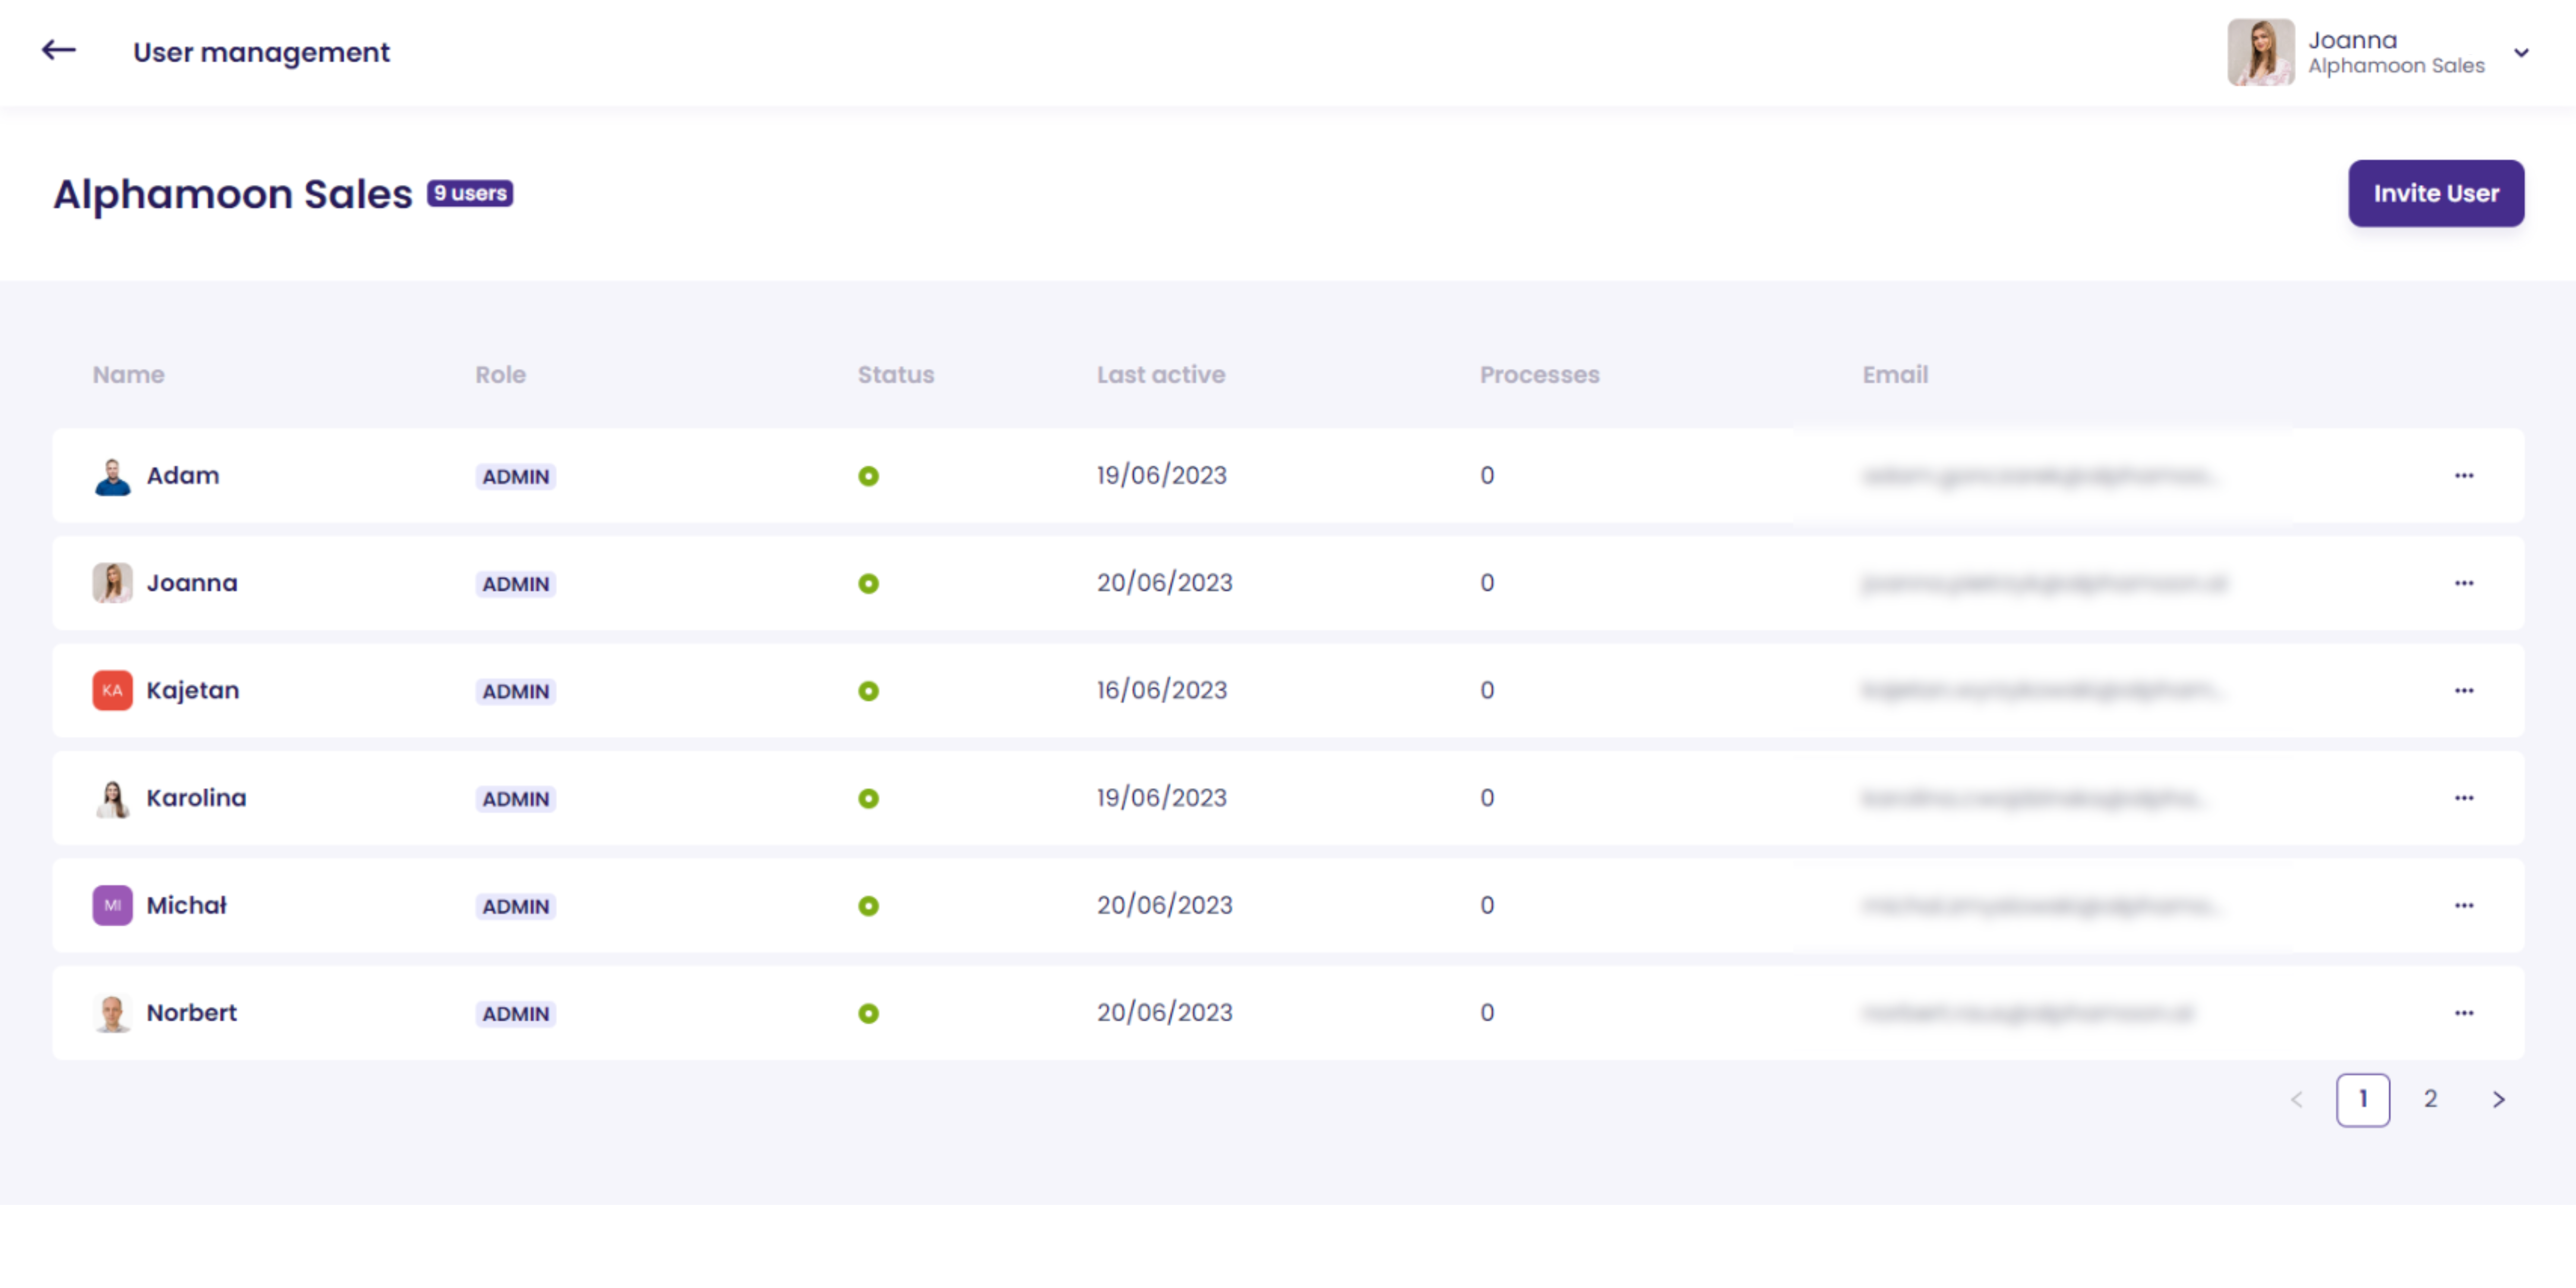
Task: Expand Joanna account dropdown chevron
Action: 2521,53
